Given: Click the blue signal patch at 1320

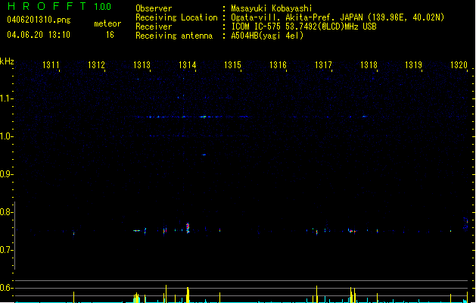Looking at the screenshot, I should [465, 223].
